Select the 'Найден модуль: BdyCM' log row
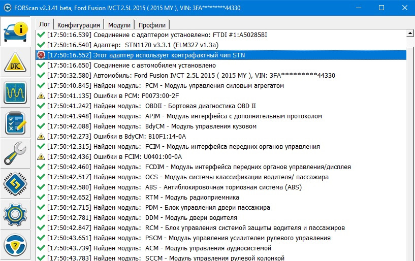Viewport: 415px width, 261px height. (x=221, y=126)
